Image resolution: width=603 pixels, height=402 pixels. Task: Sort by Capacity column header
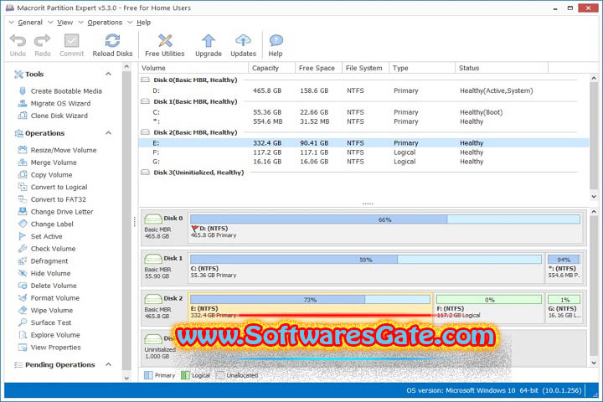[x=271, y=68]
